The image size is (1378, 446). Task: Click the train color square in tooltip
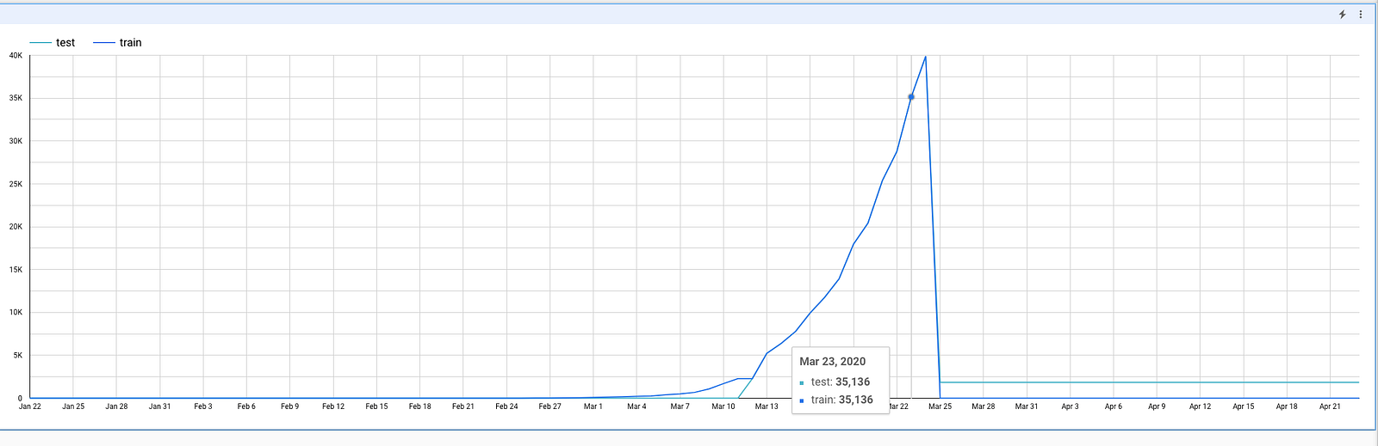(802, 400)
